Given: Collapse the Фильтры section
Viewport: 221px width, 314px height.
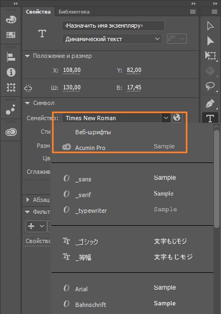Looking at the screenshot, I should coord(28,212).
